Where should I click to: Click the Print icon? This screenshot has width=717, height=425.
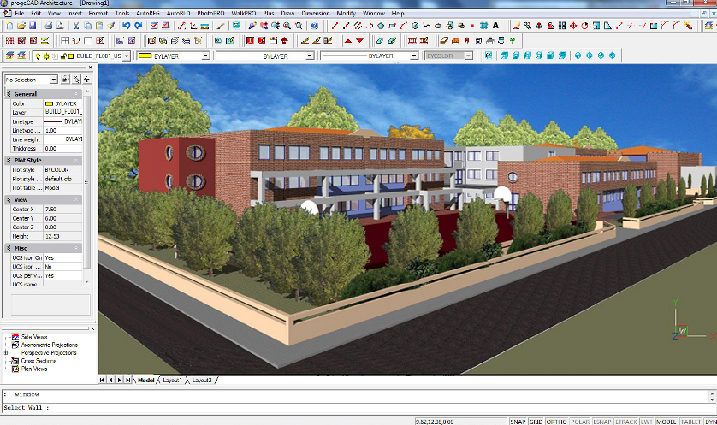coord(48,26)
